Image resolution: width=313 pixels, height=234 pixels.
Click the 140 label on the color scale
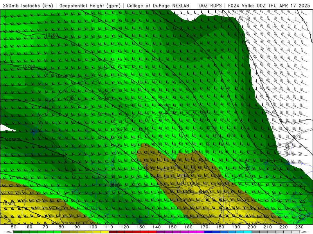point(156,227)
